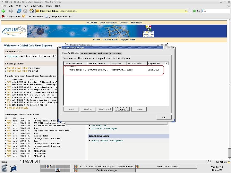Click the workspace switcher in the panel
This screenshot has width=231, height=173.
coord(55,169)
